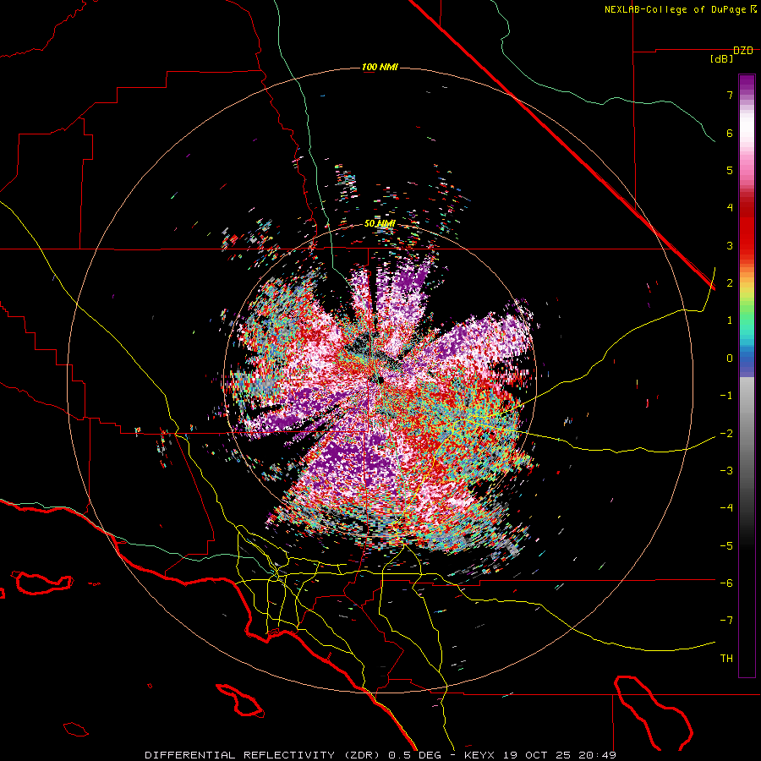Click the -5 value on the color scale
The height and width of the screenshot is (761, 761).
[726, 546]
